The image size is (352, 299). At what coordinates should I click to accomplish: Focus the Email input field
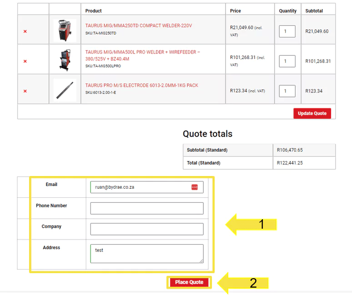141,187
